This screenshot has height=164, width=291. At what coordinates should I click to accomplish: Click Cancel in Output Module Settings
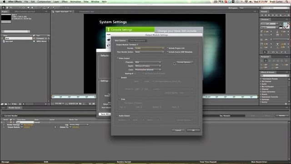178,130
